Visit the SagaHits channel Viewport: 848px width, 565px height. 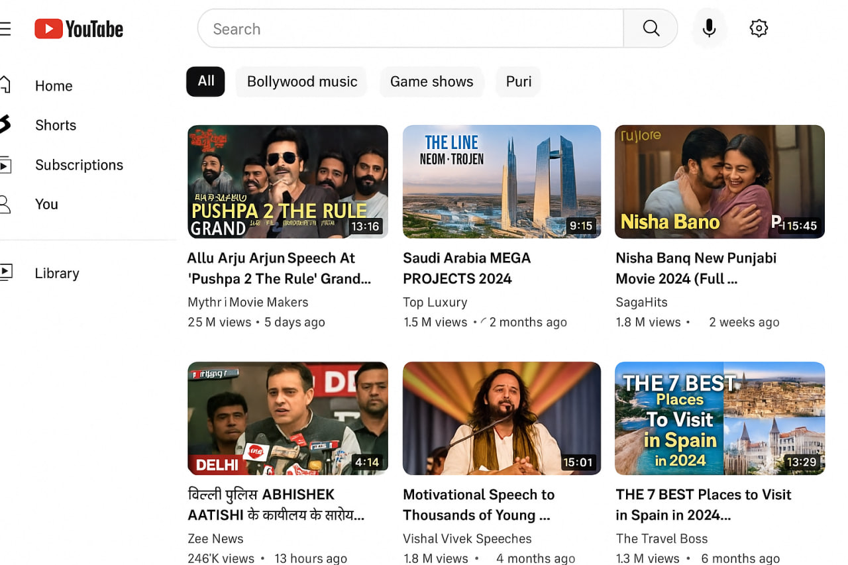click(641, 302)
